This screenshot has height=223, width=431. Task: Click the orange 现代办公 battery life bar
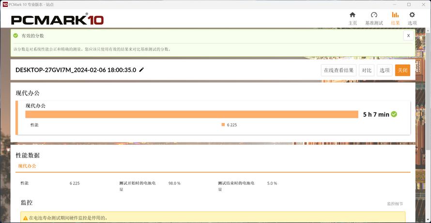pos(192,114)
